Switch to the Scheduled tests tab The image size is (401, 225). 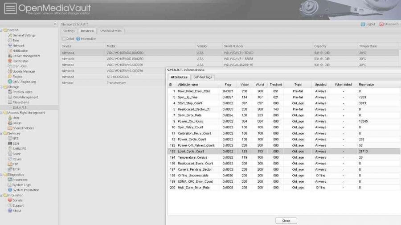tap(110, 31)
